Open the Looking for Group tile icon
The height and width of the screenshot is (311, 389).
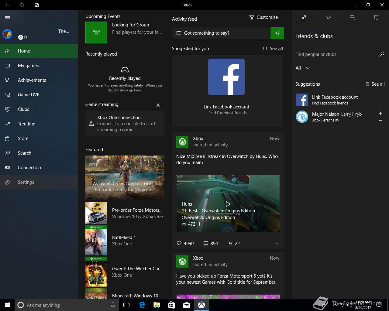96,32
